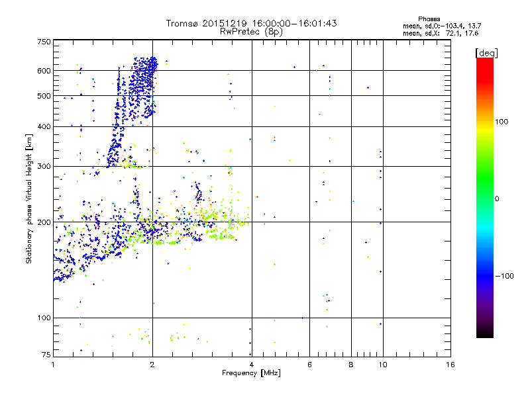Click the plot title 'Tromsø 20151219 16:00:00-16:01:43'
The height and width of the screenshot is (397, 530).
point(251,23)
